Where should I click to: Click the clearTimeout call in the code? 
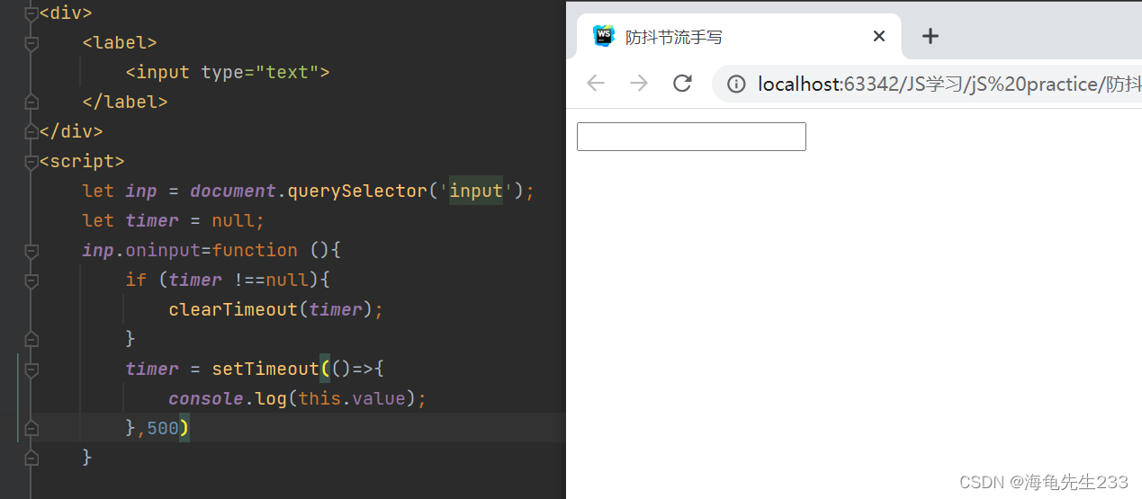(233, 309)
